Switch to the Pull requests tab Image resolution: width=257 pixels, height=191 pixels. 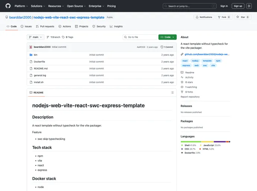(x=45, y=26)
